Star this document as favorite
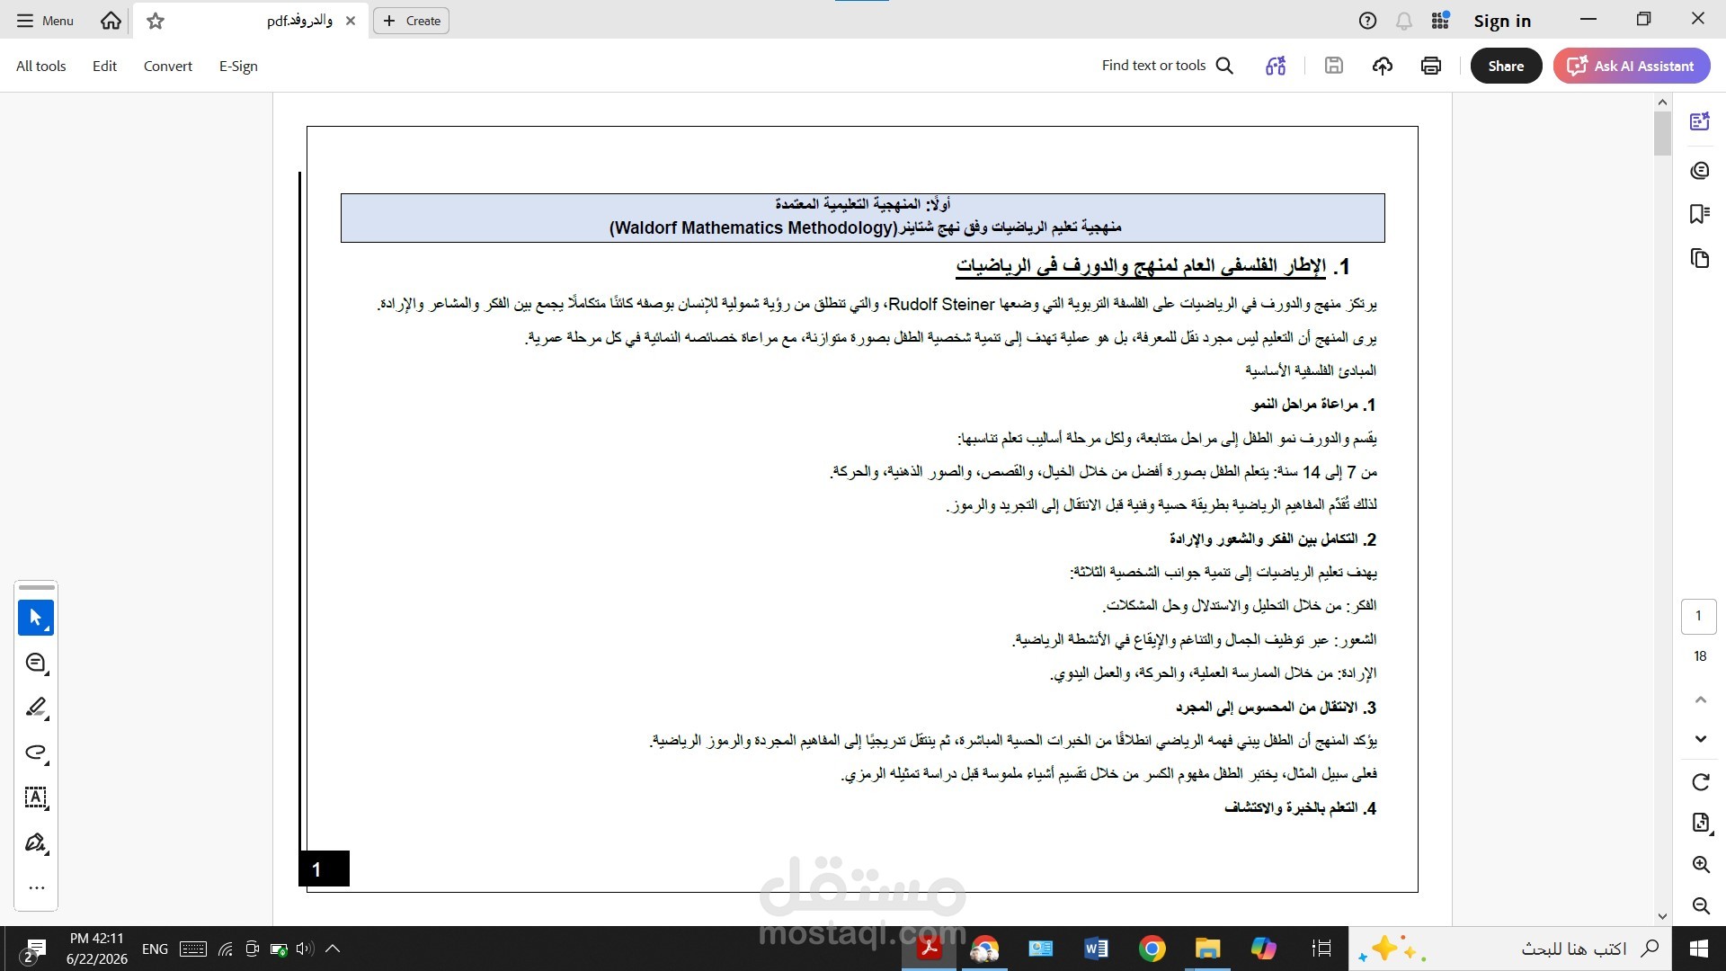The image size is (1726, 971). 156,21
